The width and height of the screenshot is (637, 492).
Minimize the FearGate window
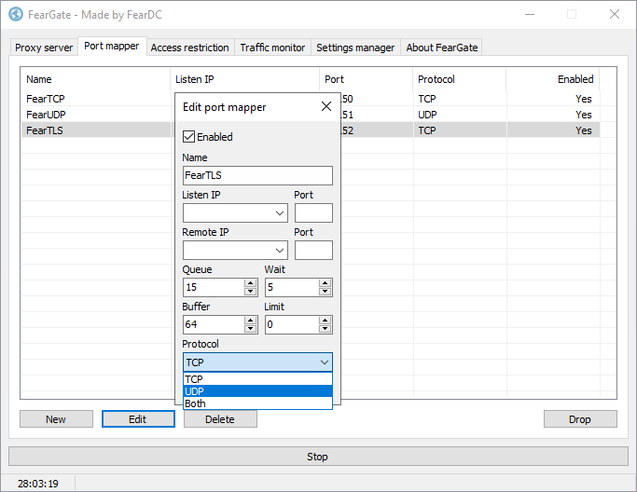coord(530,15)
